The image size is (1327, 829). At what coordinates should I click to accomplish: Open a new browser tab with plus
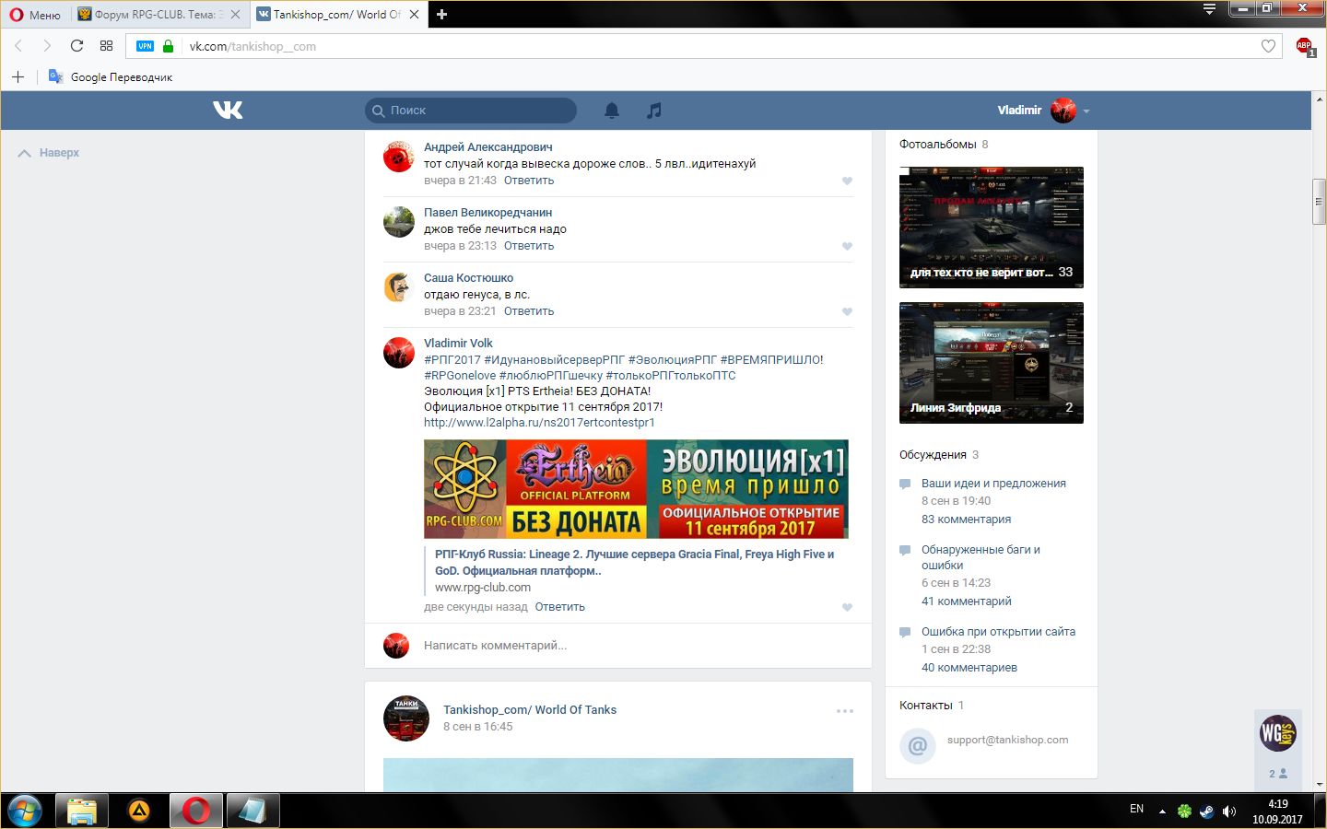click(x=441, y=15)
